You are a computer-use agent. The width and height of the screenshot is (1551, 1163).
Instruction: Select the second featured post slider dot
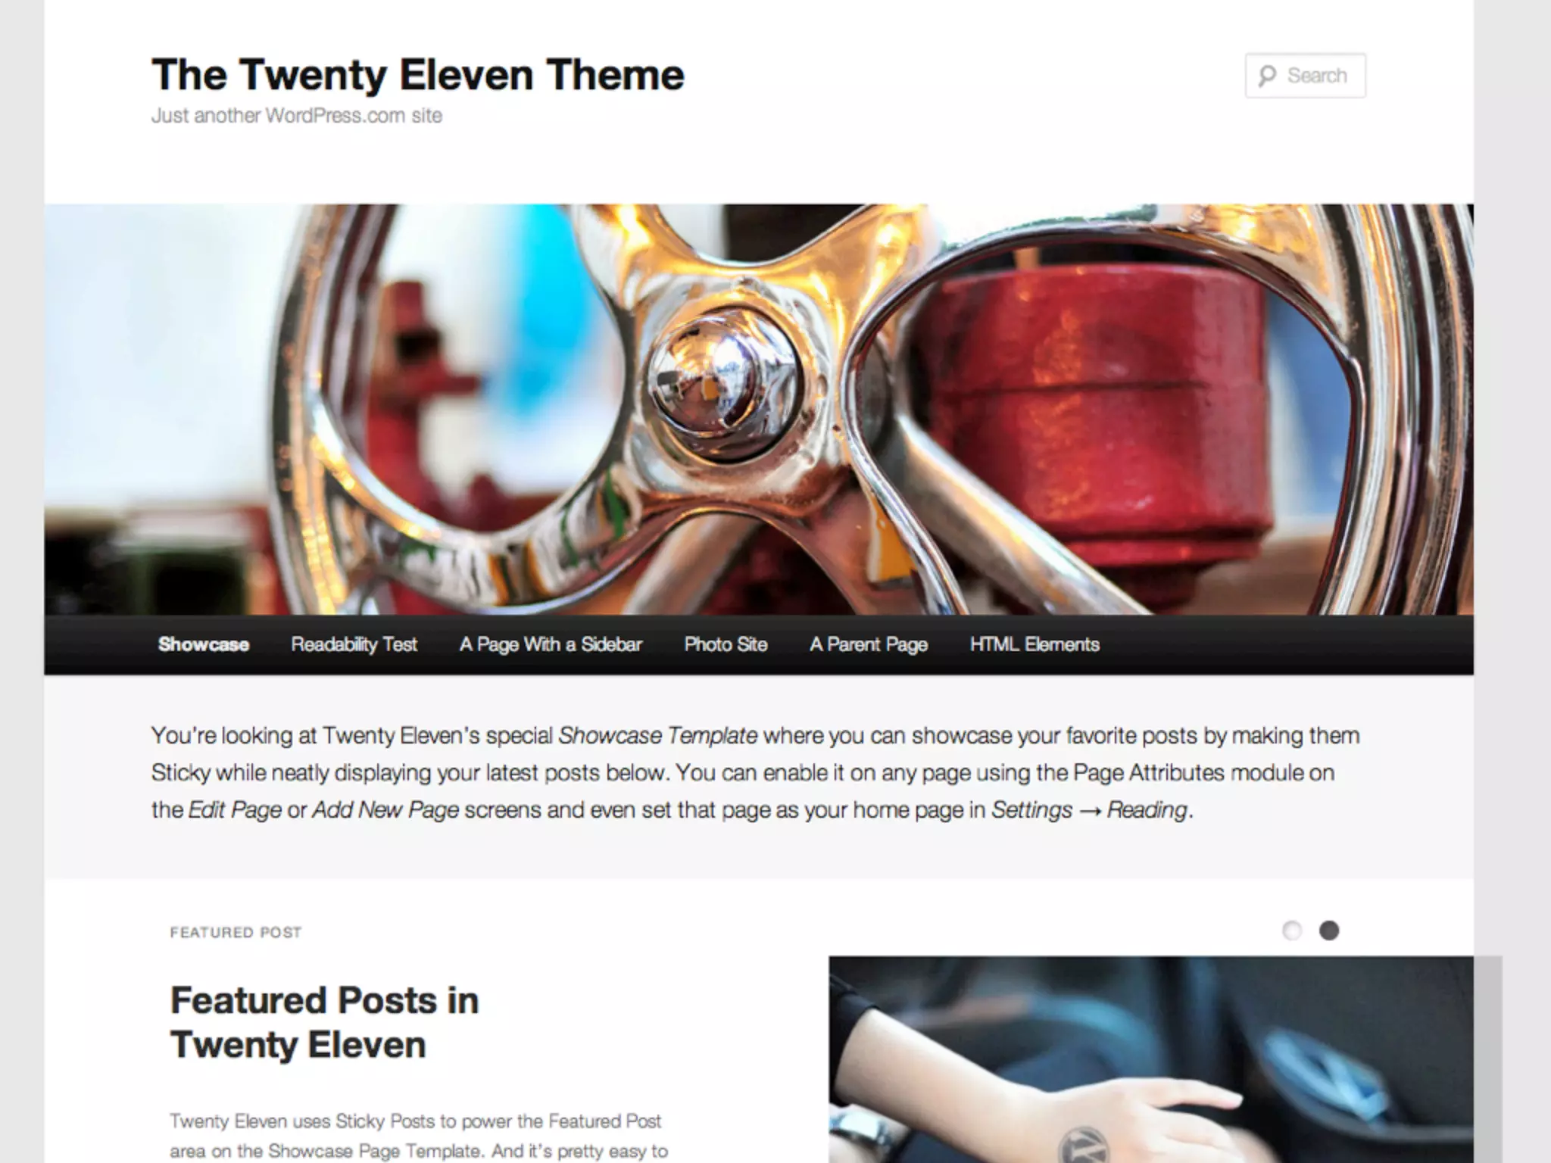[1329, 931]
